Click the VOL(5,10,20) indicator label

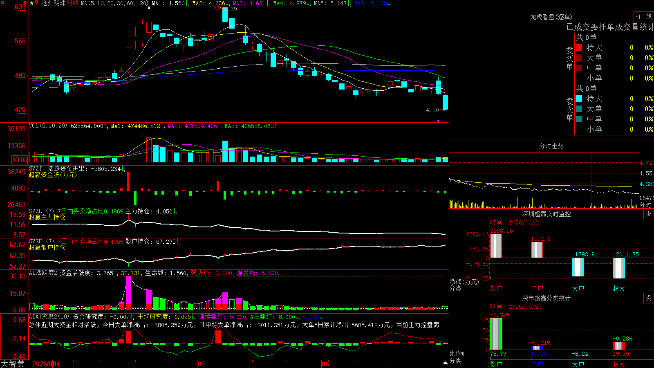point(48,126)
